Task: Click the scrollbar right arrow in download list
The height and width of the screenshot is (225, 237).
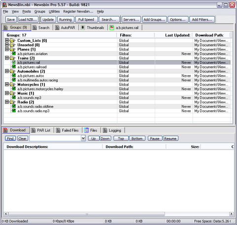Action: point(232,214)
